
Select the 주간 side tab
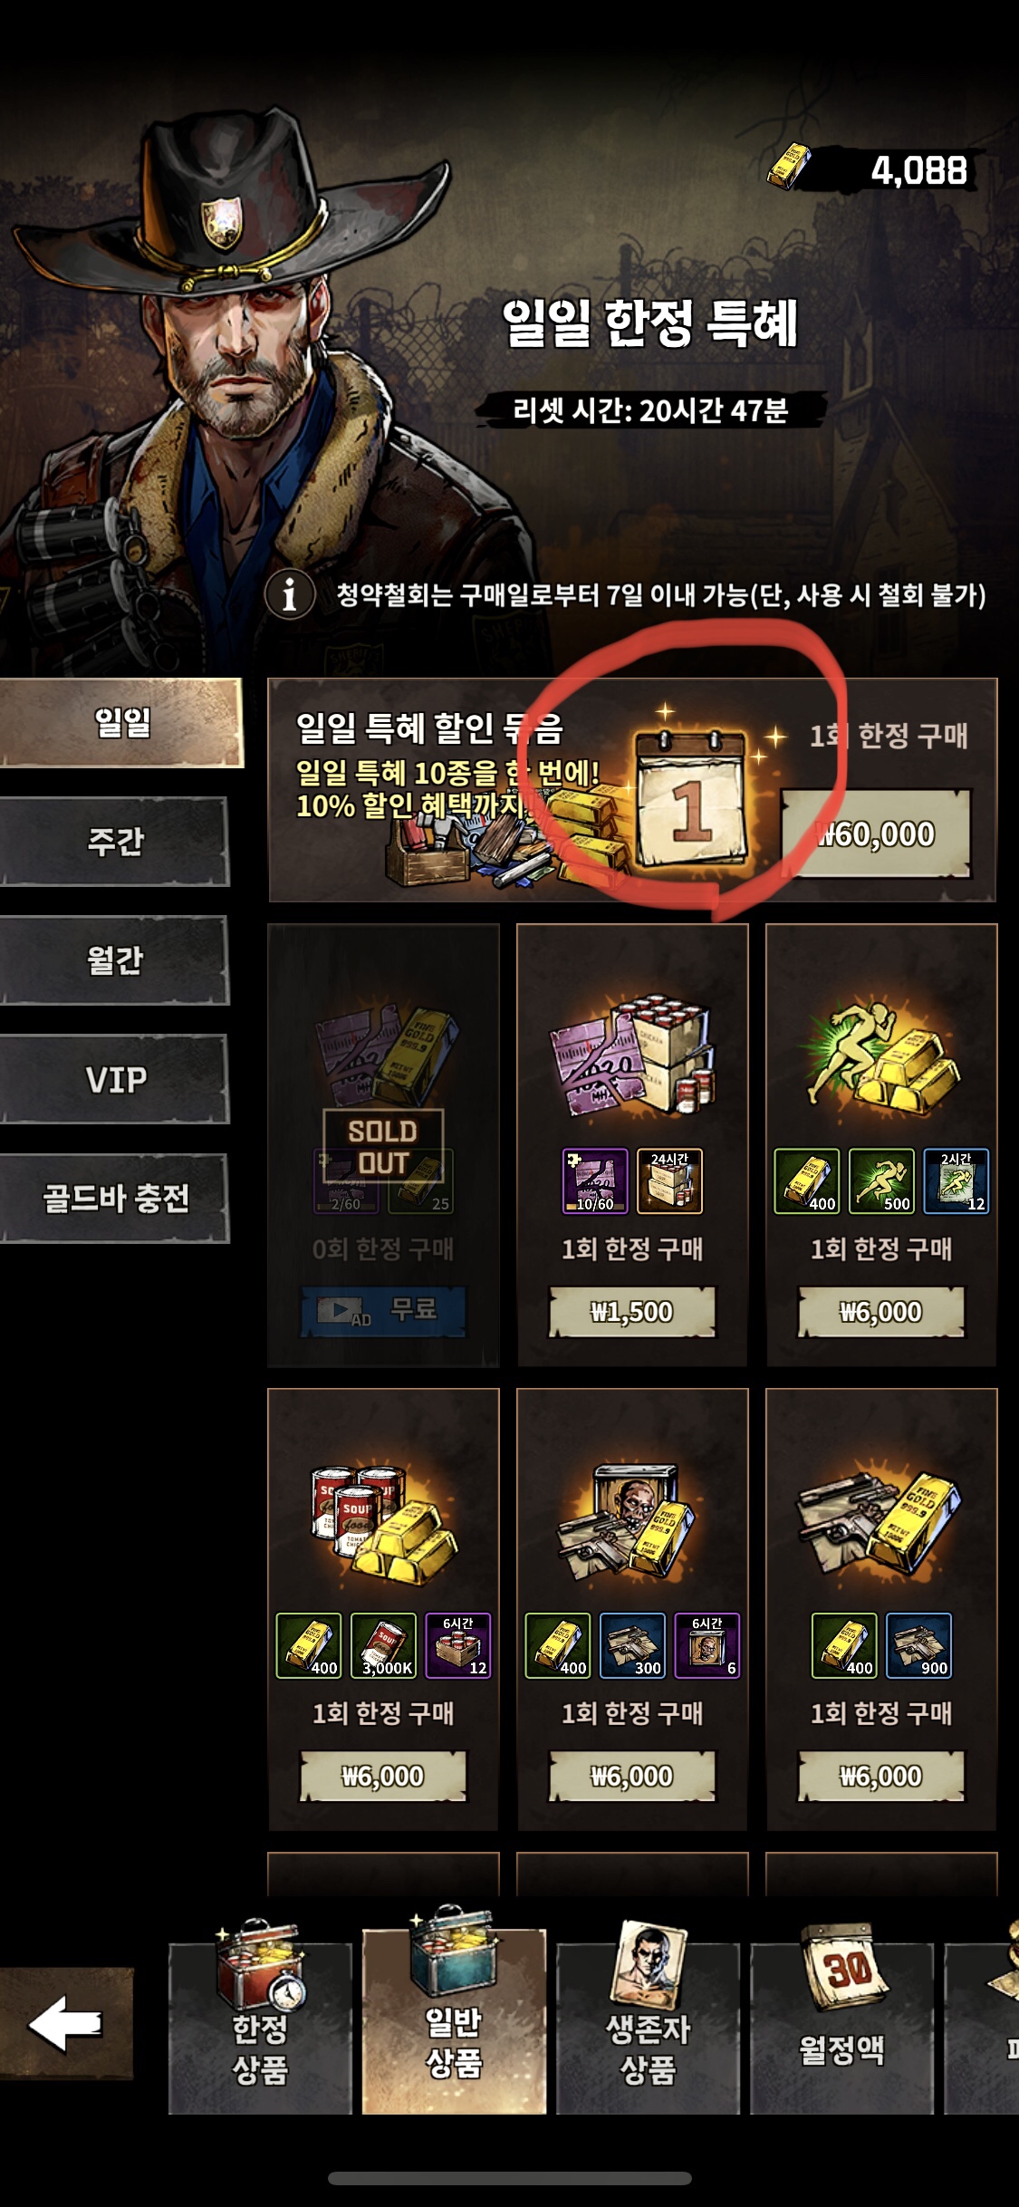click(x=114, y=842)
